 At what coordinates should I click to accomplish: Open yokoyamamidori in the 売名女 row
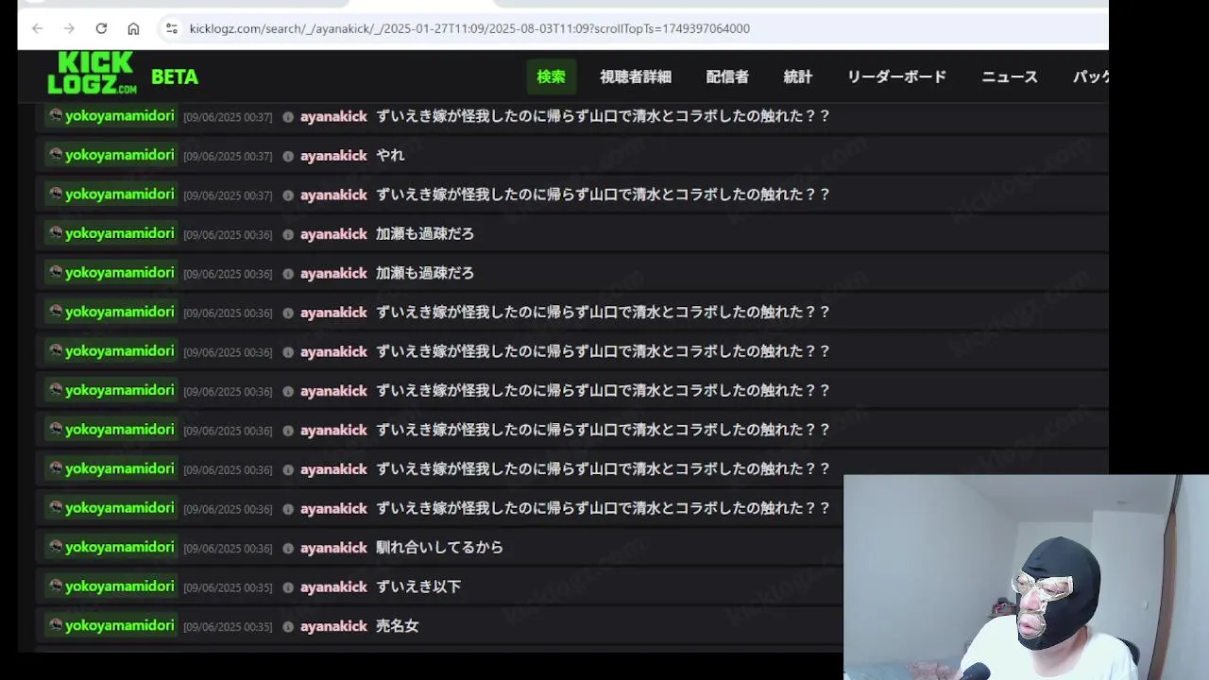[x=120, y=625]
